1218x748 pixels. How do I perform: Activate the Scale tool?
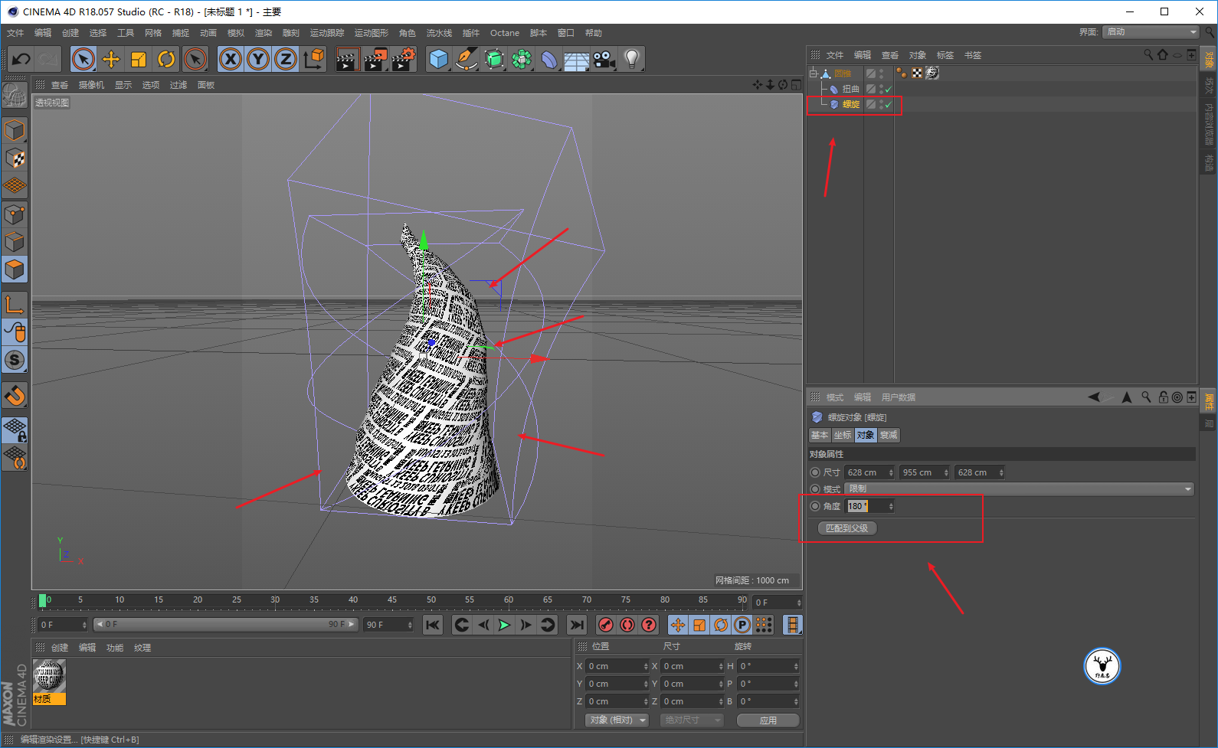139,59
